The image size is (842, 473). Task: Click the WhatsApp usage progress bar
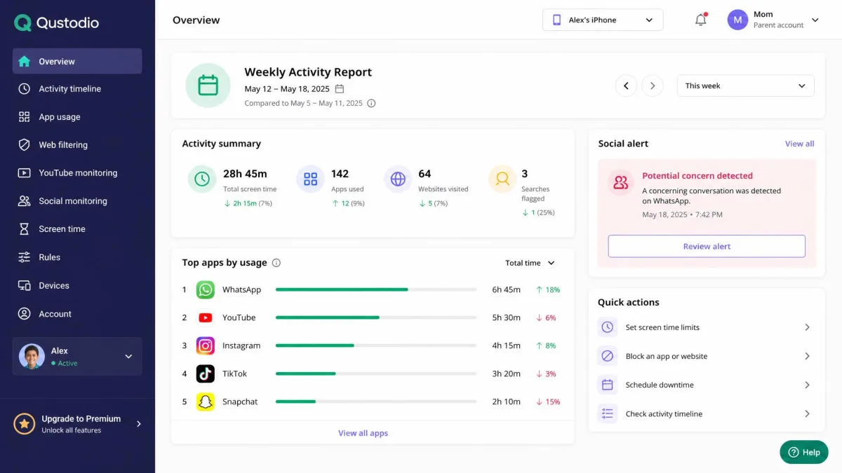(376, 289)
